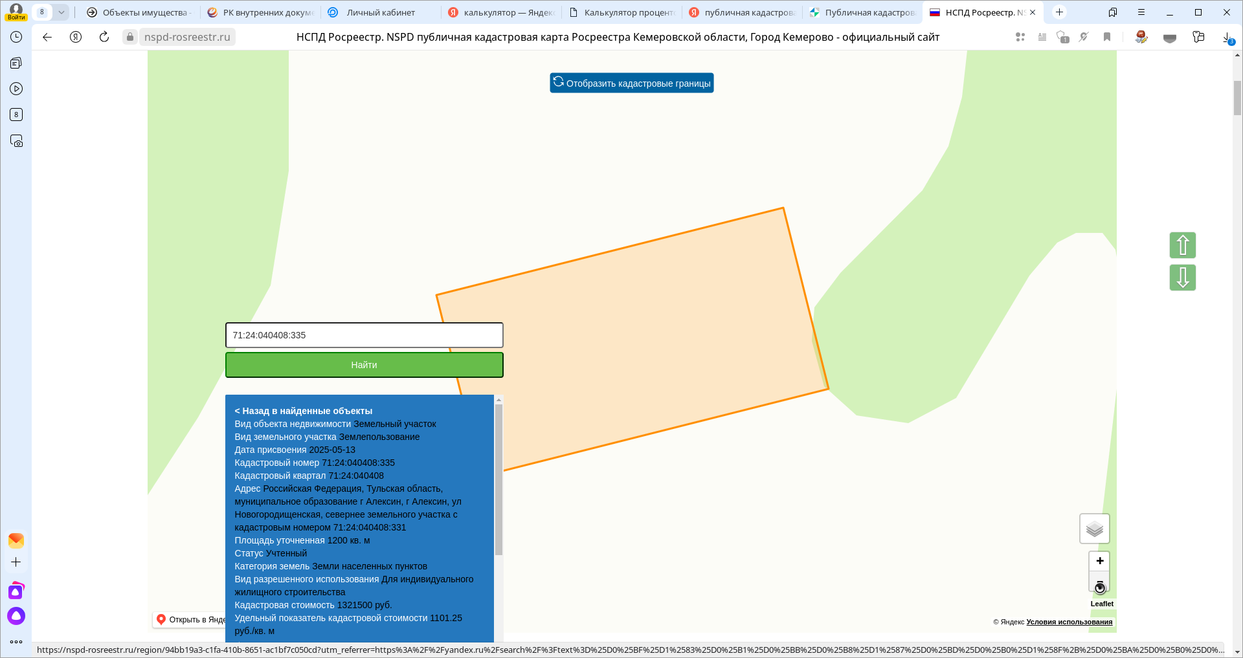Zoom in the map with plus button

tap(1099, 561)
